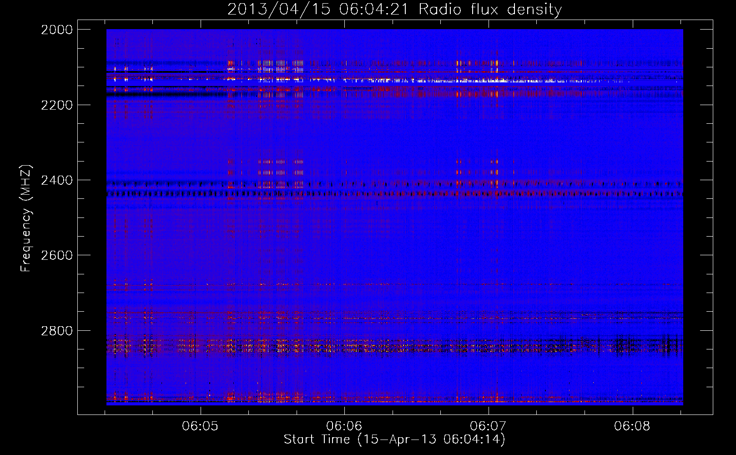Select the 2800 frequency axis label
Viewport: 736px width, 455px height.
[x=57, y=331]
